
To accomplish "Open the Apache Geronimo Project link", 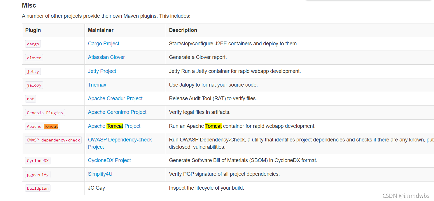I will click(x=117, y=112).
